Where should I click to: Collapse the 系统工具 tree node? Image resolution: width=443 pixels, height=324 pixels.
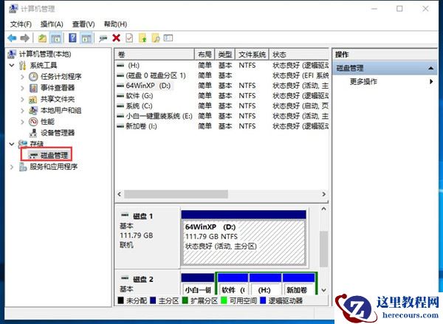click(x=12, y=65)
